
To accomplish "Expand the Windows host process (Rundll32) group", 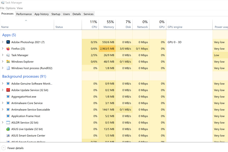I will coord(3,68).
